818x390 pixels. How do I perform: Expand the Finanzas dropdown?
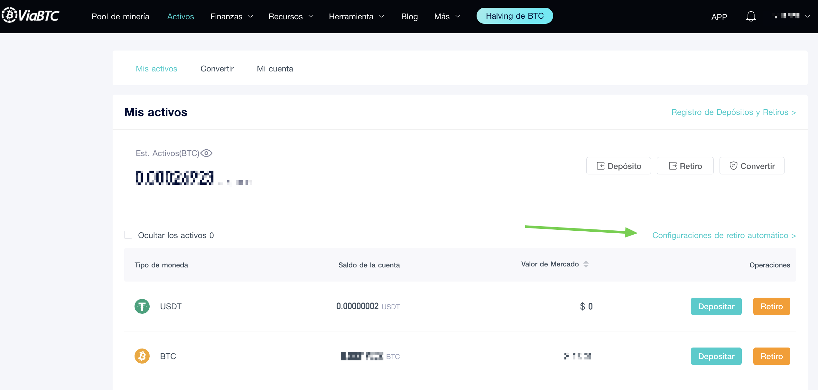232,16
